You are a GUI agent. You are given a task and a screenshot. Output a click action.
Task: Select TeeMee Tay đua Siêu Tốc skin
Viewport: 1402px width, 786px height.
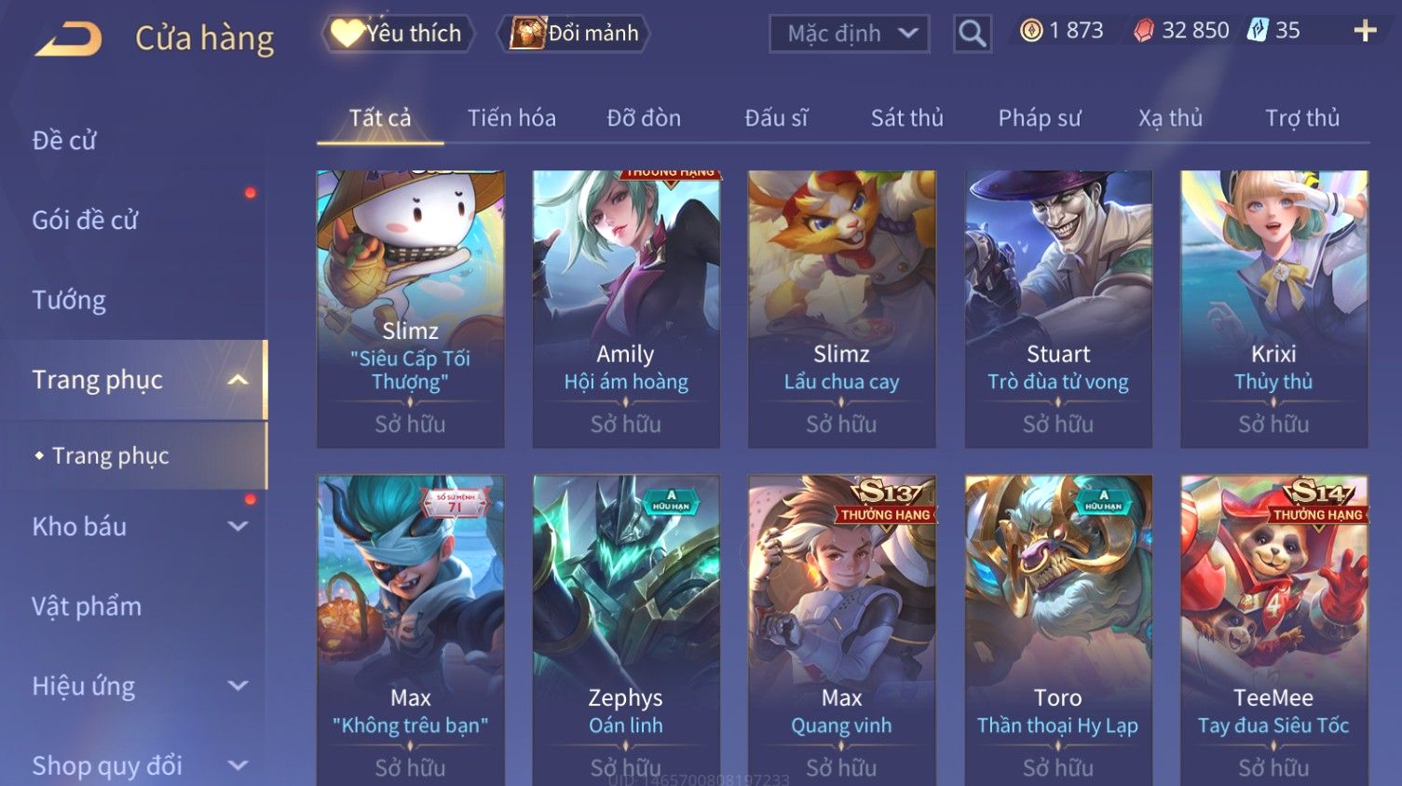(x=1273, y=630)
